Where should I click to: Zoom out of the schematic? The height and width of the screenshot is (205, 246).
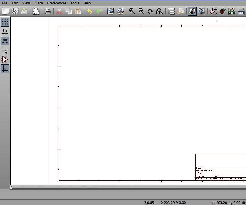(141, 11)
